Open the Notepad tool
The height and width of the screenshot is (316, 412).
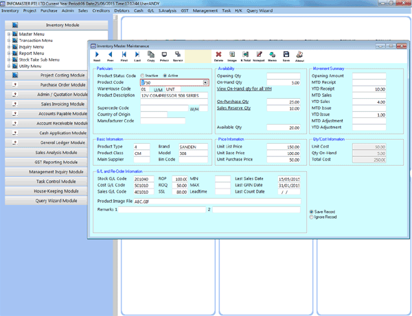(x=259, y=55)
